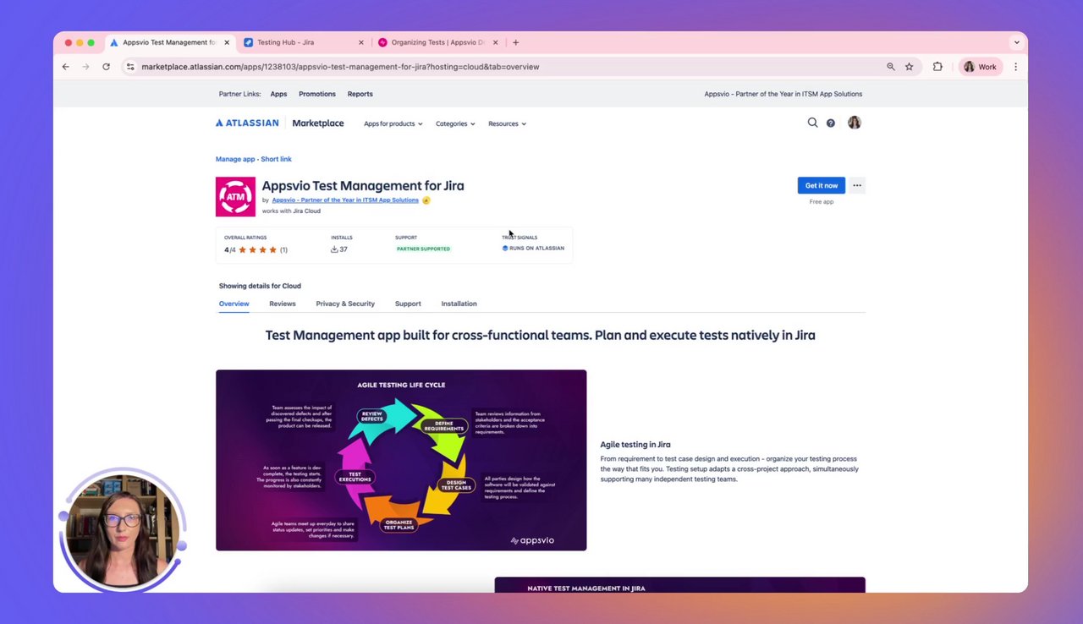Reload the page with refresh icon
This screenshot has width=1083, height=624.
tap(106, 67)
